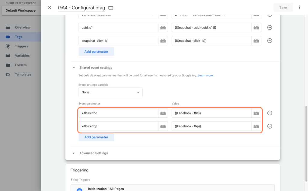Click the Triggers circle icon

8,46
